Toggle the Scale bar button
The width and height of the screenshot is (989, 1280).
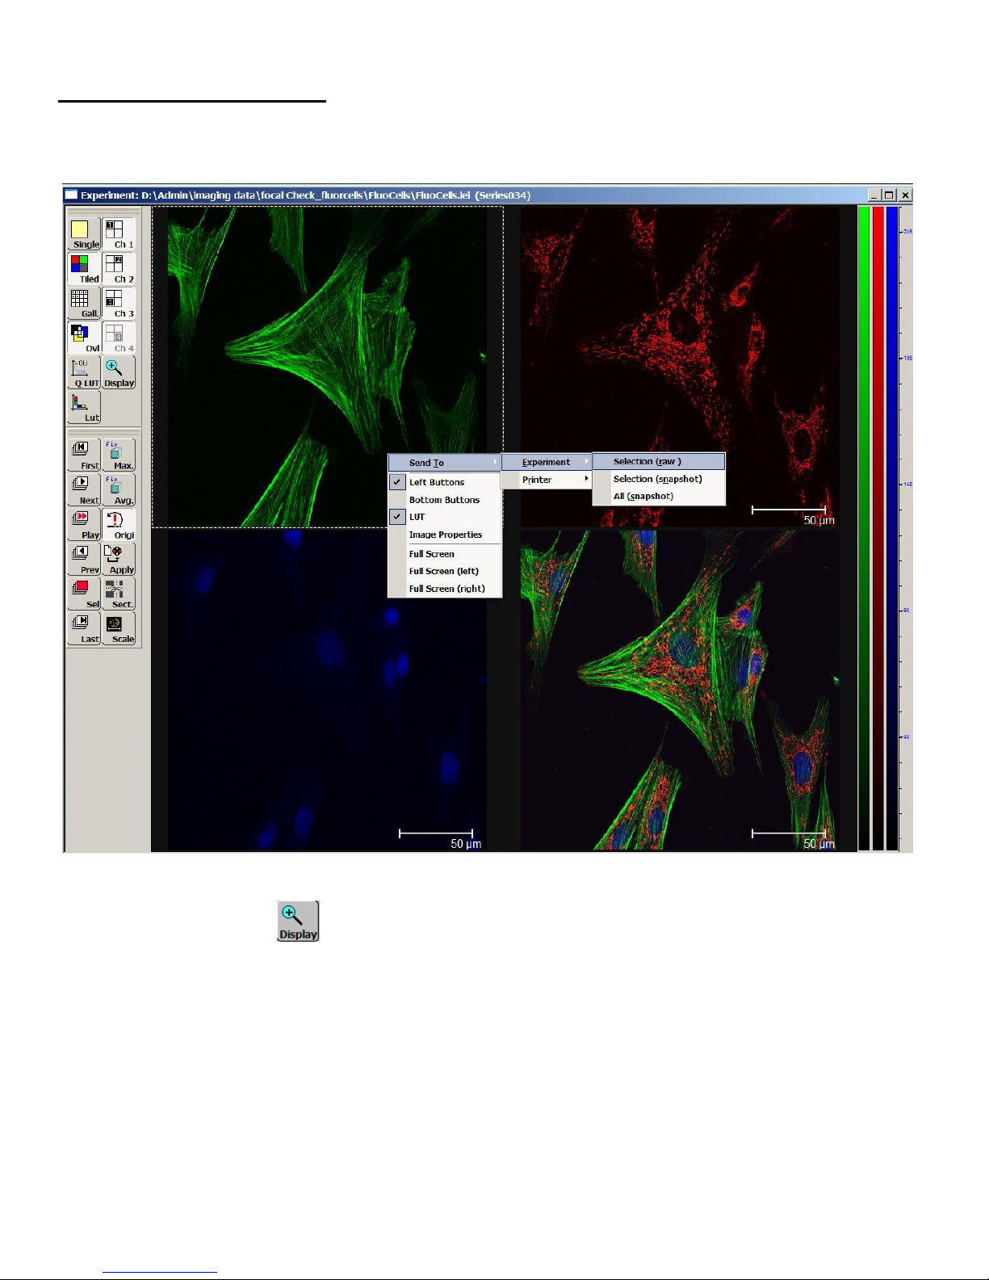(119, 629)
